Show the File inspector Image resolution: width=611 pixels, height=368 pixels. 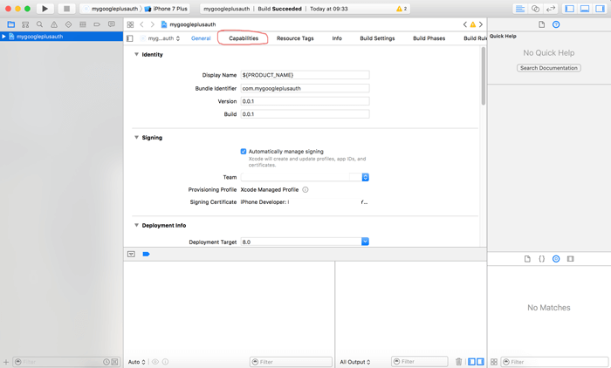[x=542, y=24]
